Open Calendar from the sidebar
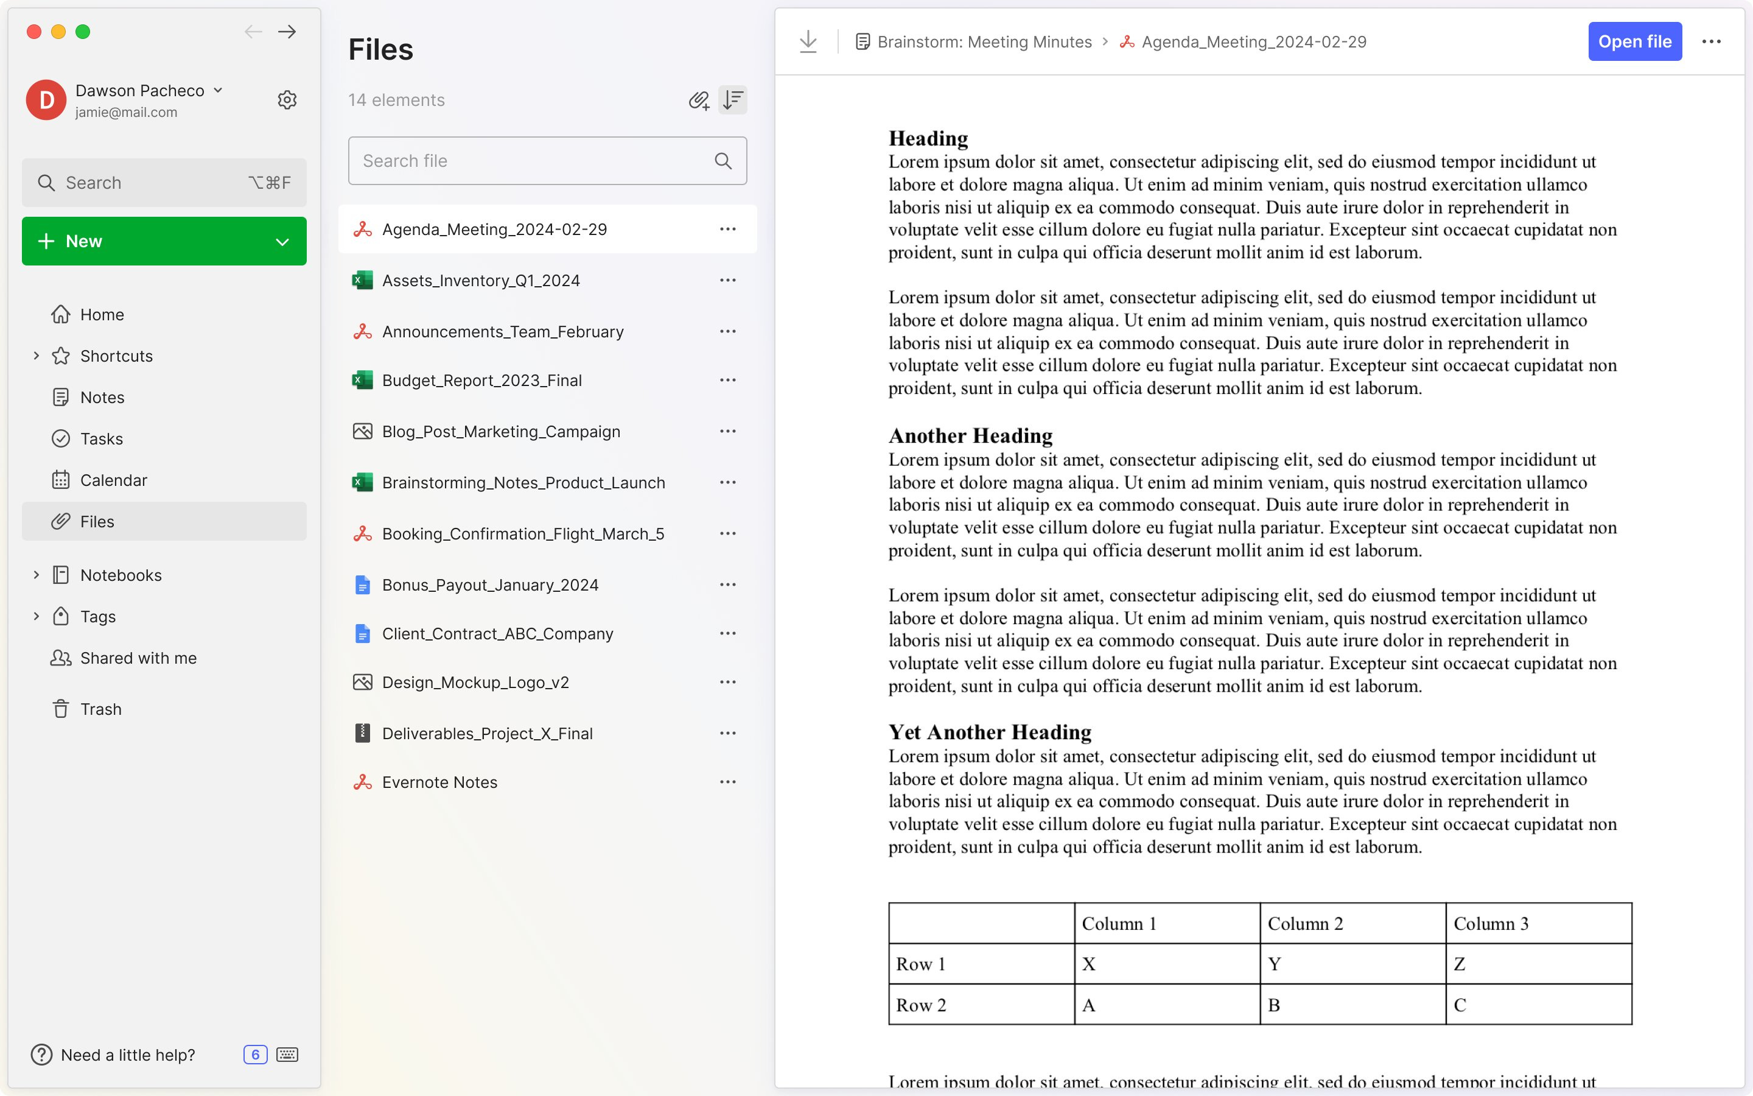This screenshot has width=1753, height=1096. [114, 479]
